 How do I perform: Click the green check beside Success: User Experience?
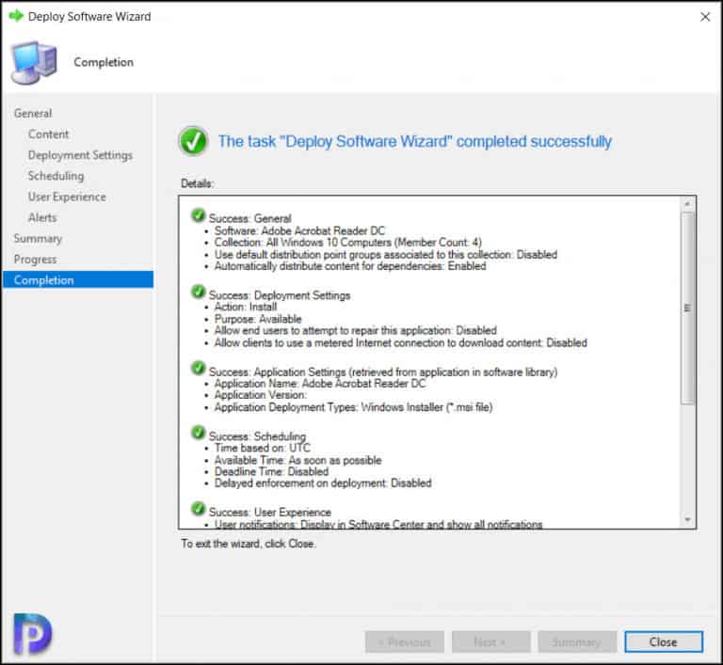198,509
